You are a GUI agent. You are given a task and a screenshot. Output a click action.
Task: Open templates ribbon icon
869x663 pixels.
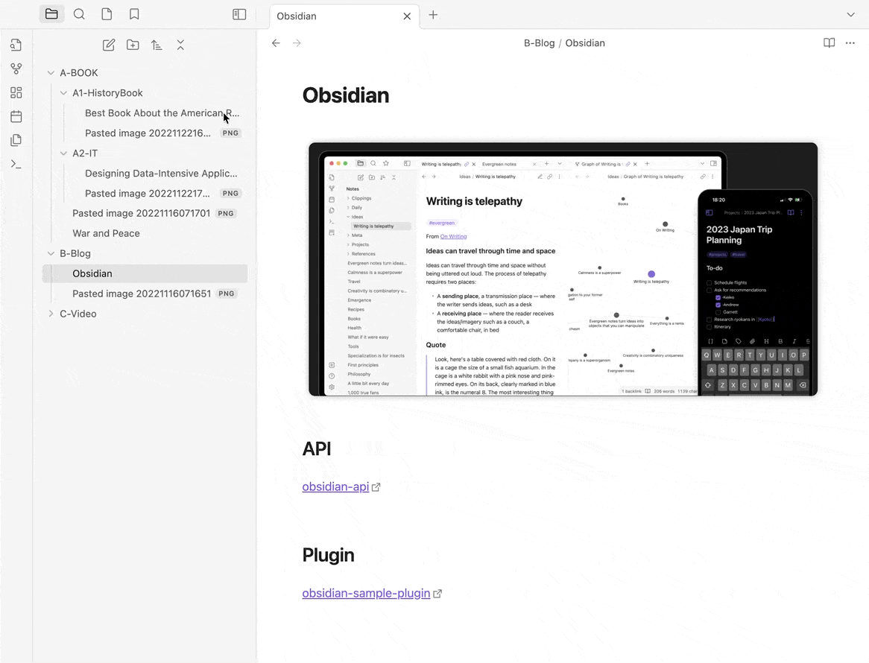(x=16, y=140)
